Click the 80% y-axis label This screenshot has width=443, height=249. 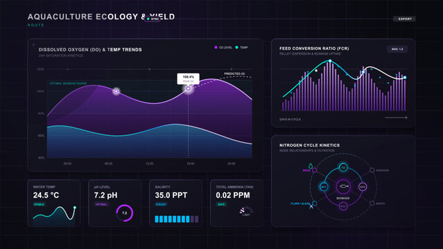(41, 113)
